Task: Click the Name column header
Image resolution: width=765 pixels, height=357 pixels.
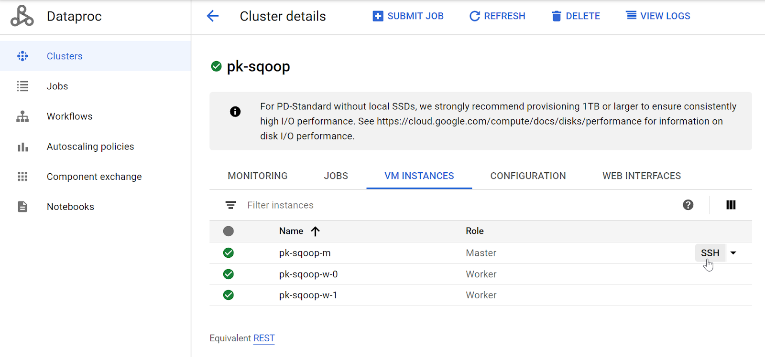Action: [x=291, y=231]
